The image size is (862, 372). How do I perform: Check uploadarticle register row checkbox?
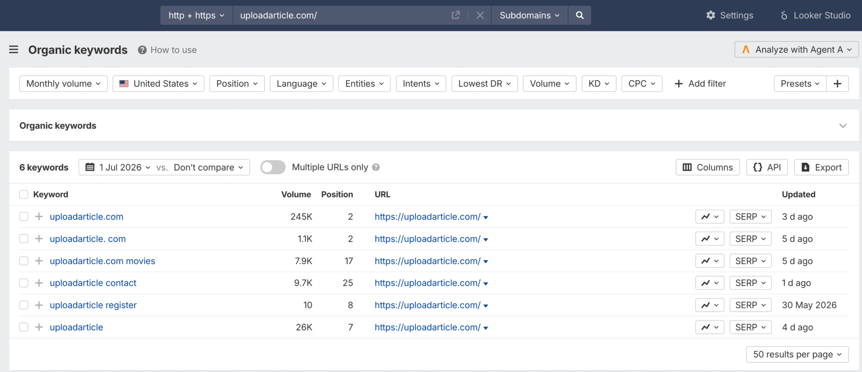(x=24, y=305)
